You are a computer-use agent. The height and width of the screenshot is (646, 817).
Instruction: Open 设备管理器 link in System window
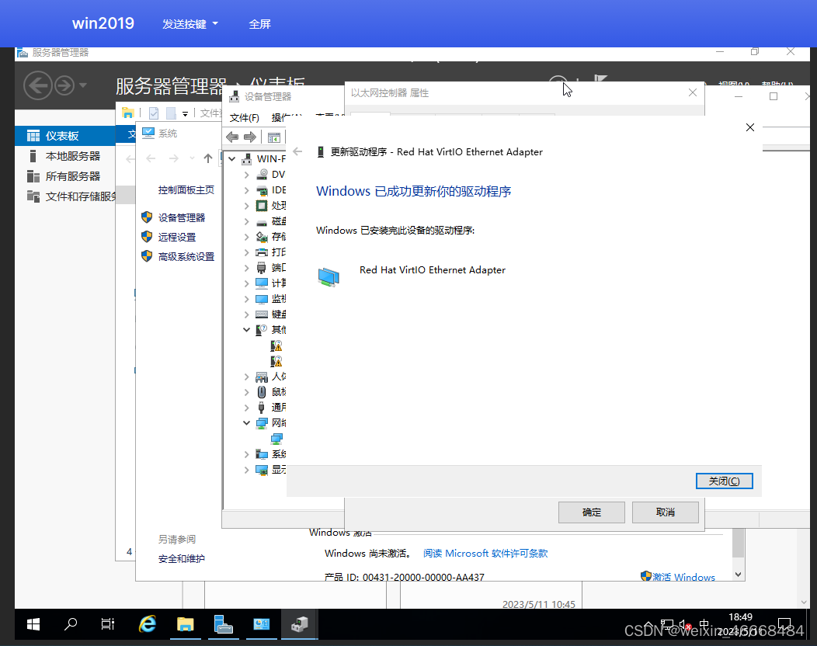[x=181, y=217]
